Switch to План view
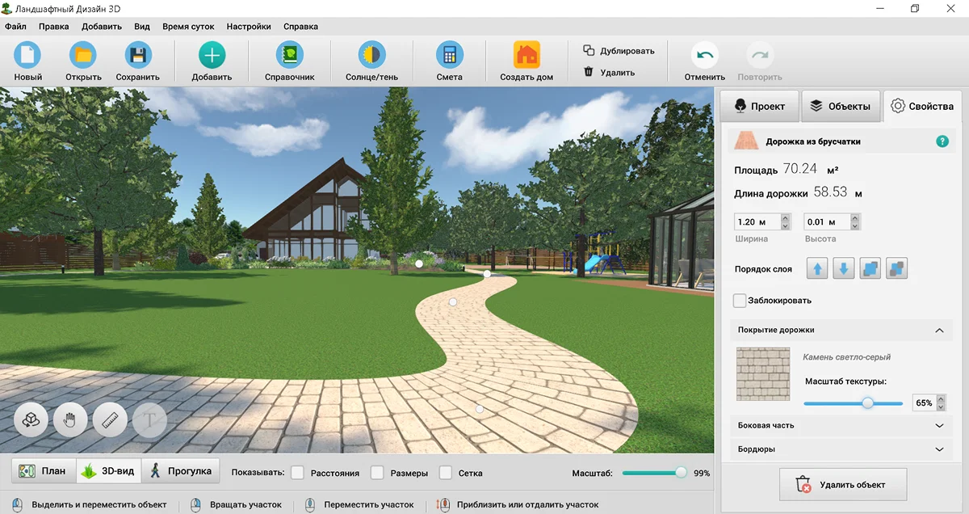The image size is (969, 514). coord(44,471)
